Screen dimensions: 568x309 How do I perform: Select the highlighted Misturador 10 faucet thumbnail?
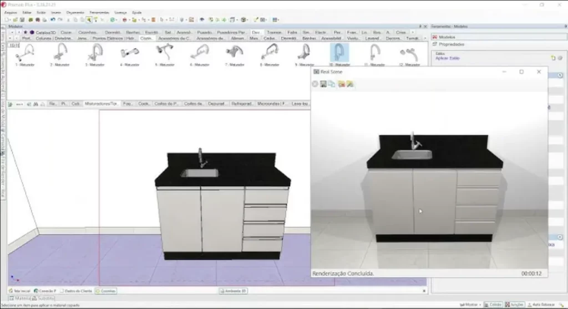coord(339,54)
